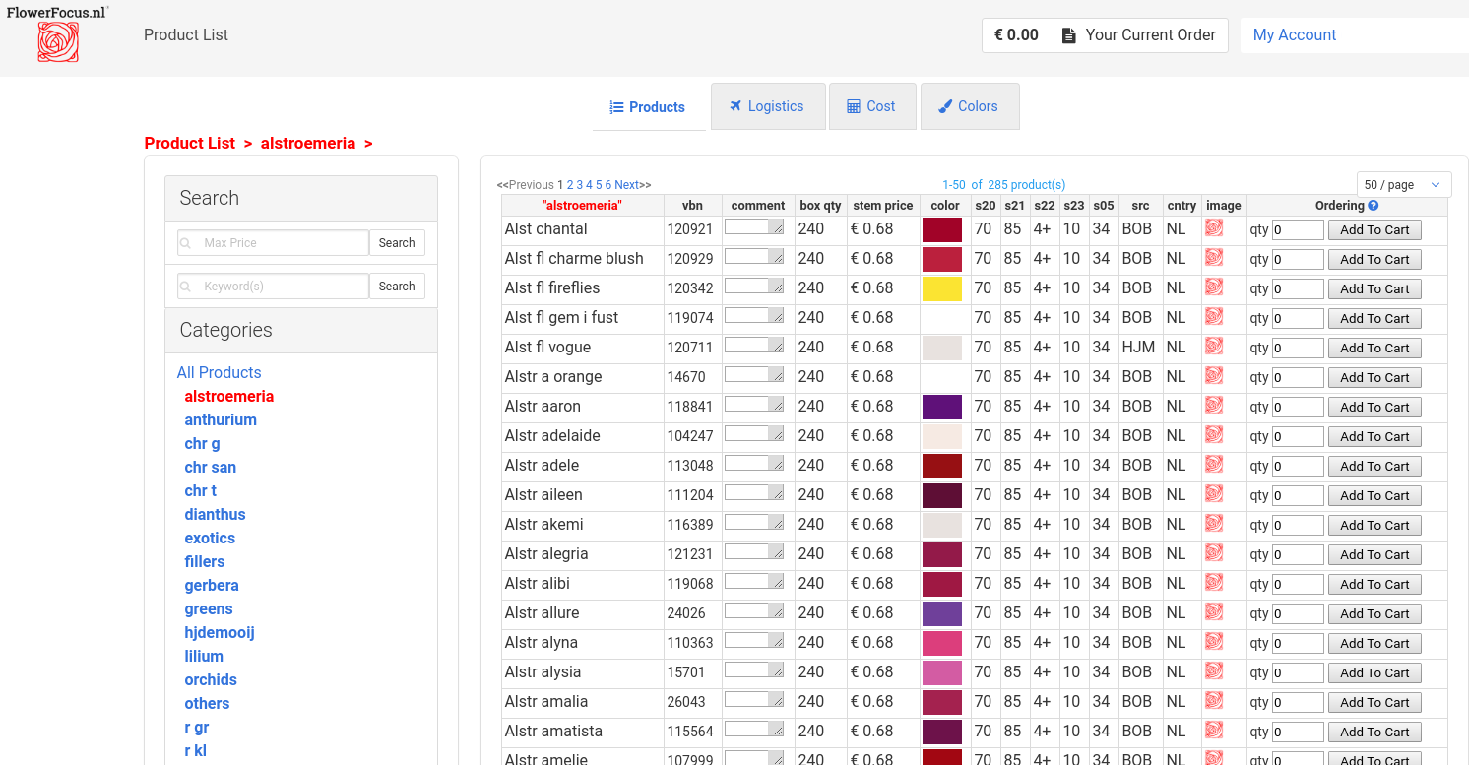Click the Search button next to Keyword(s)

coord(397,287)
